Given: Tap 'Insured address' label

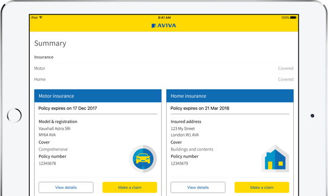Looking at the screenshot, I should point(186,122).
